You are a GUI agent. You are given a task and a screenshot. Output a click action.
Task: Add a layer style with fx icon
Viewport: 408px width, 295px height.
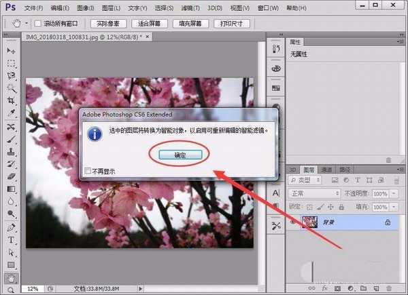click(x=325, y=288)
